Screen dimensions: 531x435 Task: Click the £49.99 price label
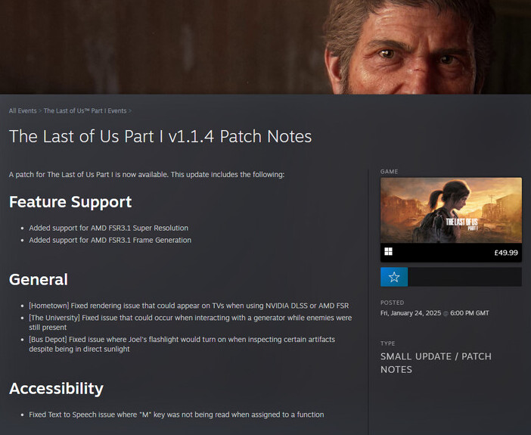pyautogui.click(x=506, y=253)
